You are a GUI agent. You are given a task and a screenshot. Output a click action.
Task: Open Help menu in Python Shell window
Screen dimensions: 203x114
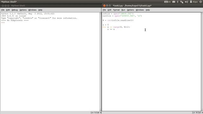pyautogui.click(x=40, y=10)
